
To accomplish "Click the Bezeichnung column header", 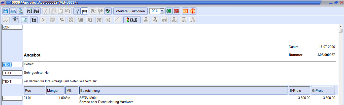I will 183,90.
